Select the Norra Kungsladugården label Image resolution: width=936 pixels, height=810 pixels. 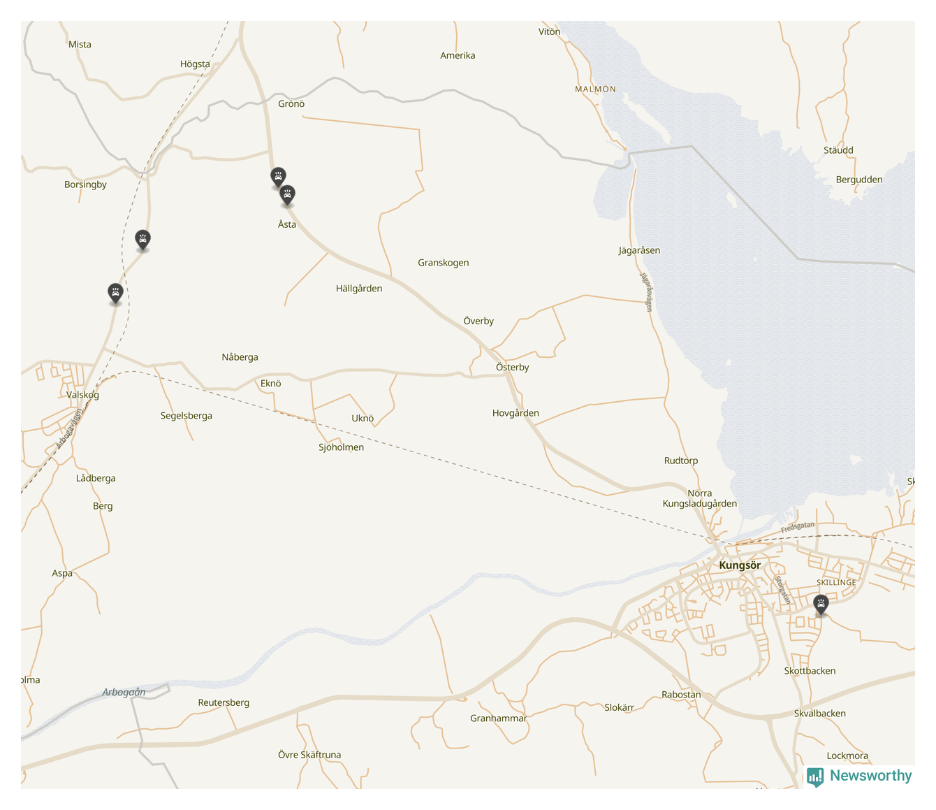click(699, 498)
